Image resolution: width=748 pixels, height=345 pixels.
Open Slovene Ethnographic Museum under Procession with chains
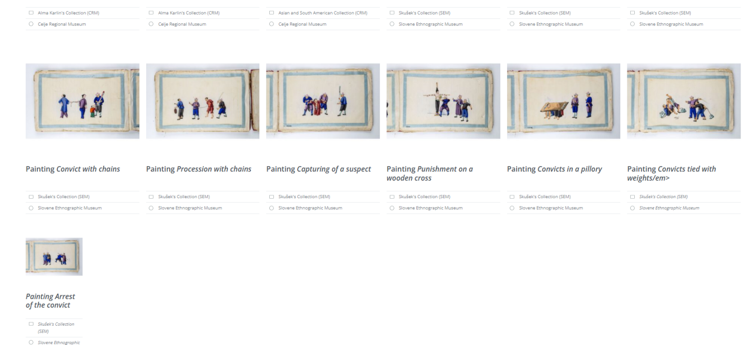pos(190,208)
